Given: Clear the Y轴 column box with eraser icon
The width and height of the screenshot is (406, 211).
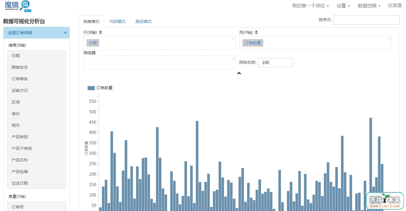Looking at the screenshot, I should click(x=389, y=39).
